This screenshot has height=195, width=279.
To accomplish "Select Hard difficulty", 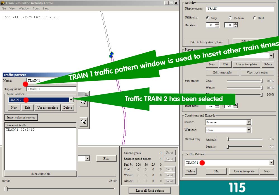I will click(x=255, y=18).
